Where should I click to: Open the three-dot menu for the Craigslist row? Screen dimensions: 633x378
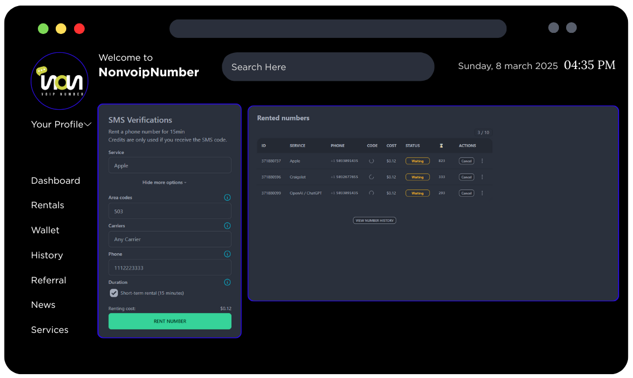coord(482,177)
